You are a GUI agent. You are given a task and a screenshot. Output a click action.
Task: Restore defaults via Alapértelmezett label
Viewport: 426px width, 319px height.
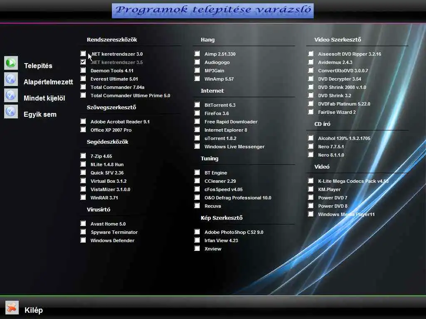pos(48,82)
